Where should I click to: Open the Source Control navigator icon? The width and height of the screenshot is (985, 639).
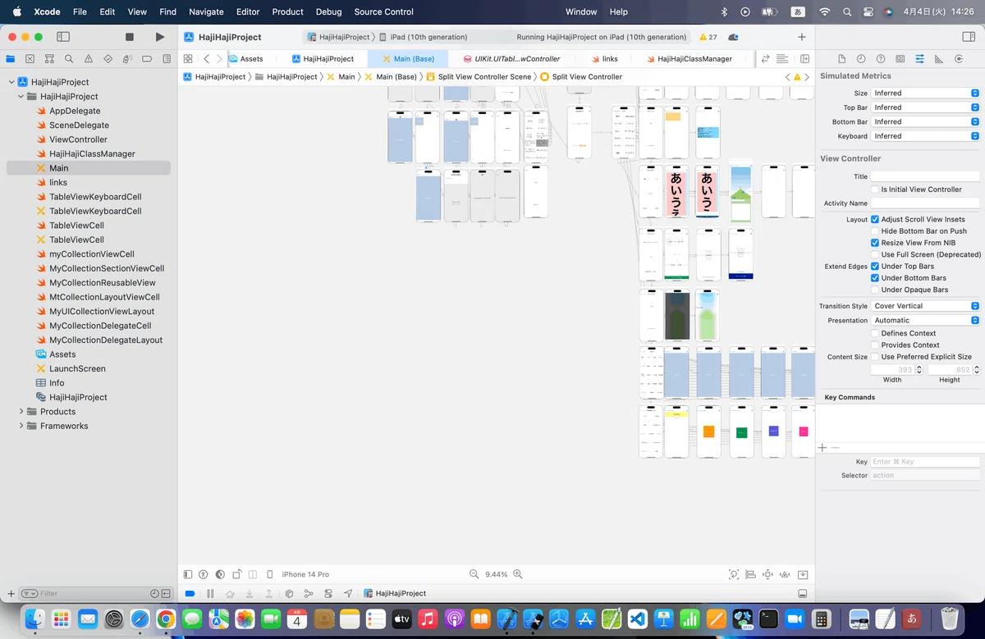point(30,59)
